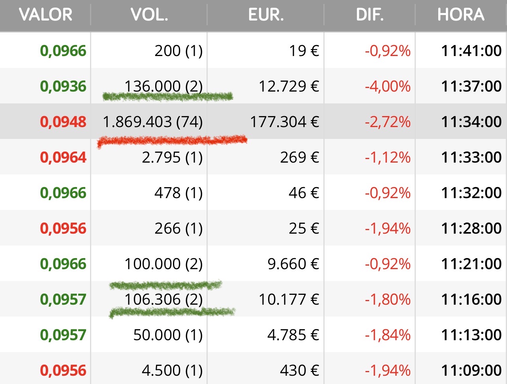The image size is (507, 384).
Task: Sort by the VALOR column header
Action: click(45, 15)
